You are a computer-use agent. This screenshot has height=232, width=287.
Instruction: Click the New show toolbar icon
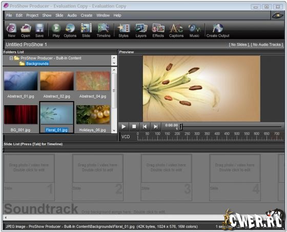coord(11,30)
